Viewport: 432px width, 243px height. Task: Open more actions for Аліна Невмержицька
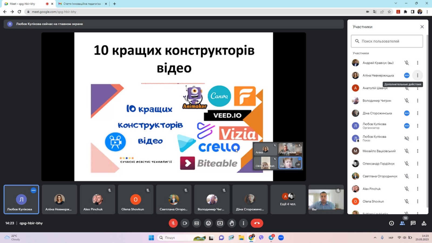[417, 75]
